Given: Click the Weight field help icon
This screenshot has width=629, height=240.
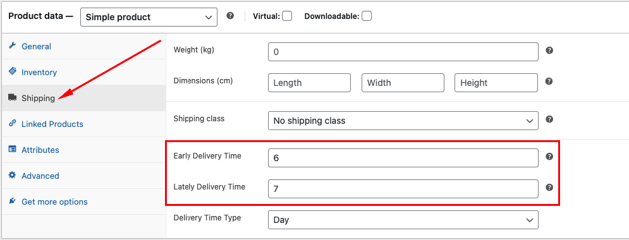Looking at the screenshot, I should [549, 51].
